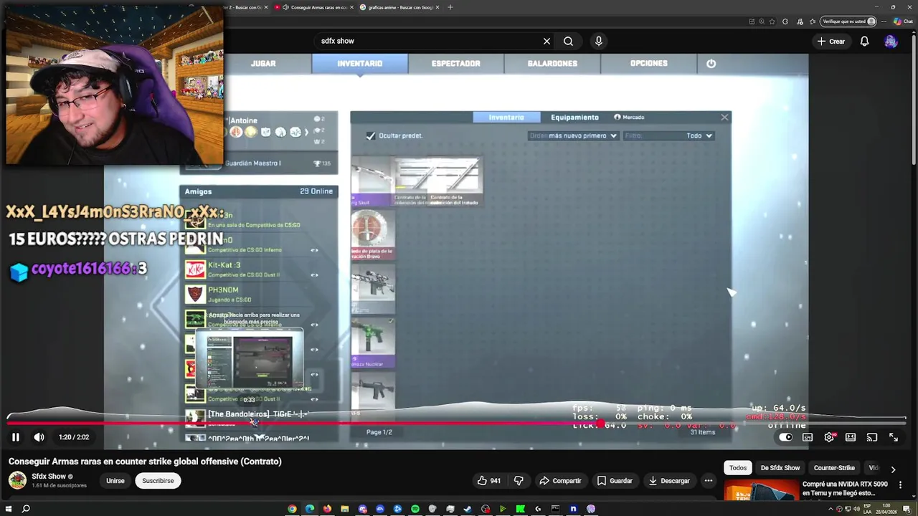Screen dimensions: 918x516
Task: Open the Orden más nuevo primero dropdown
Action: click(572, 135)
